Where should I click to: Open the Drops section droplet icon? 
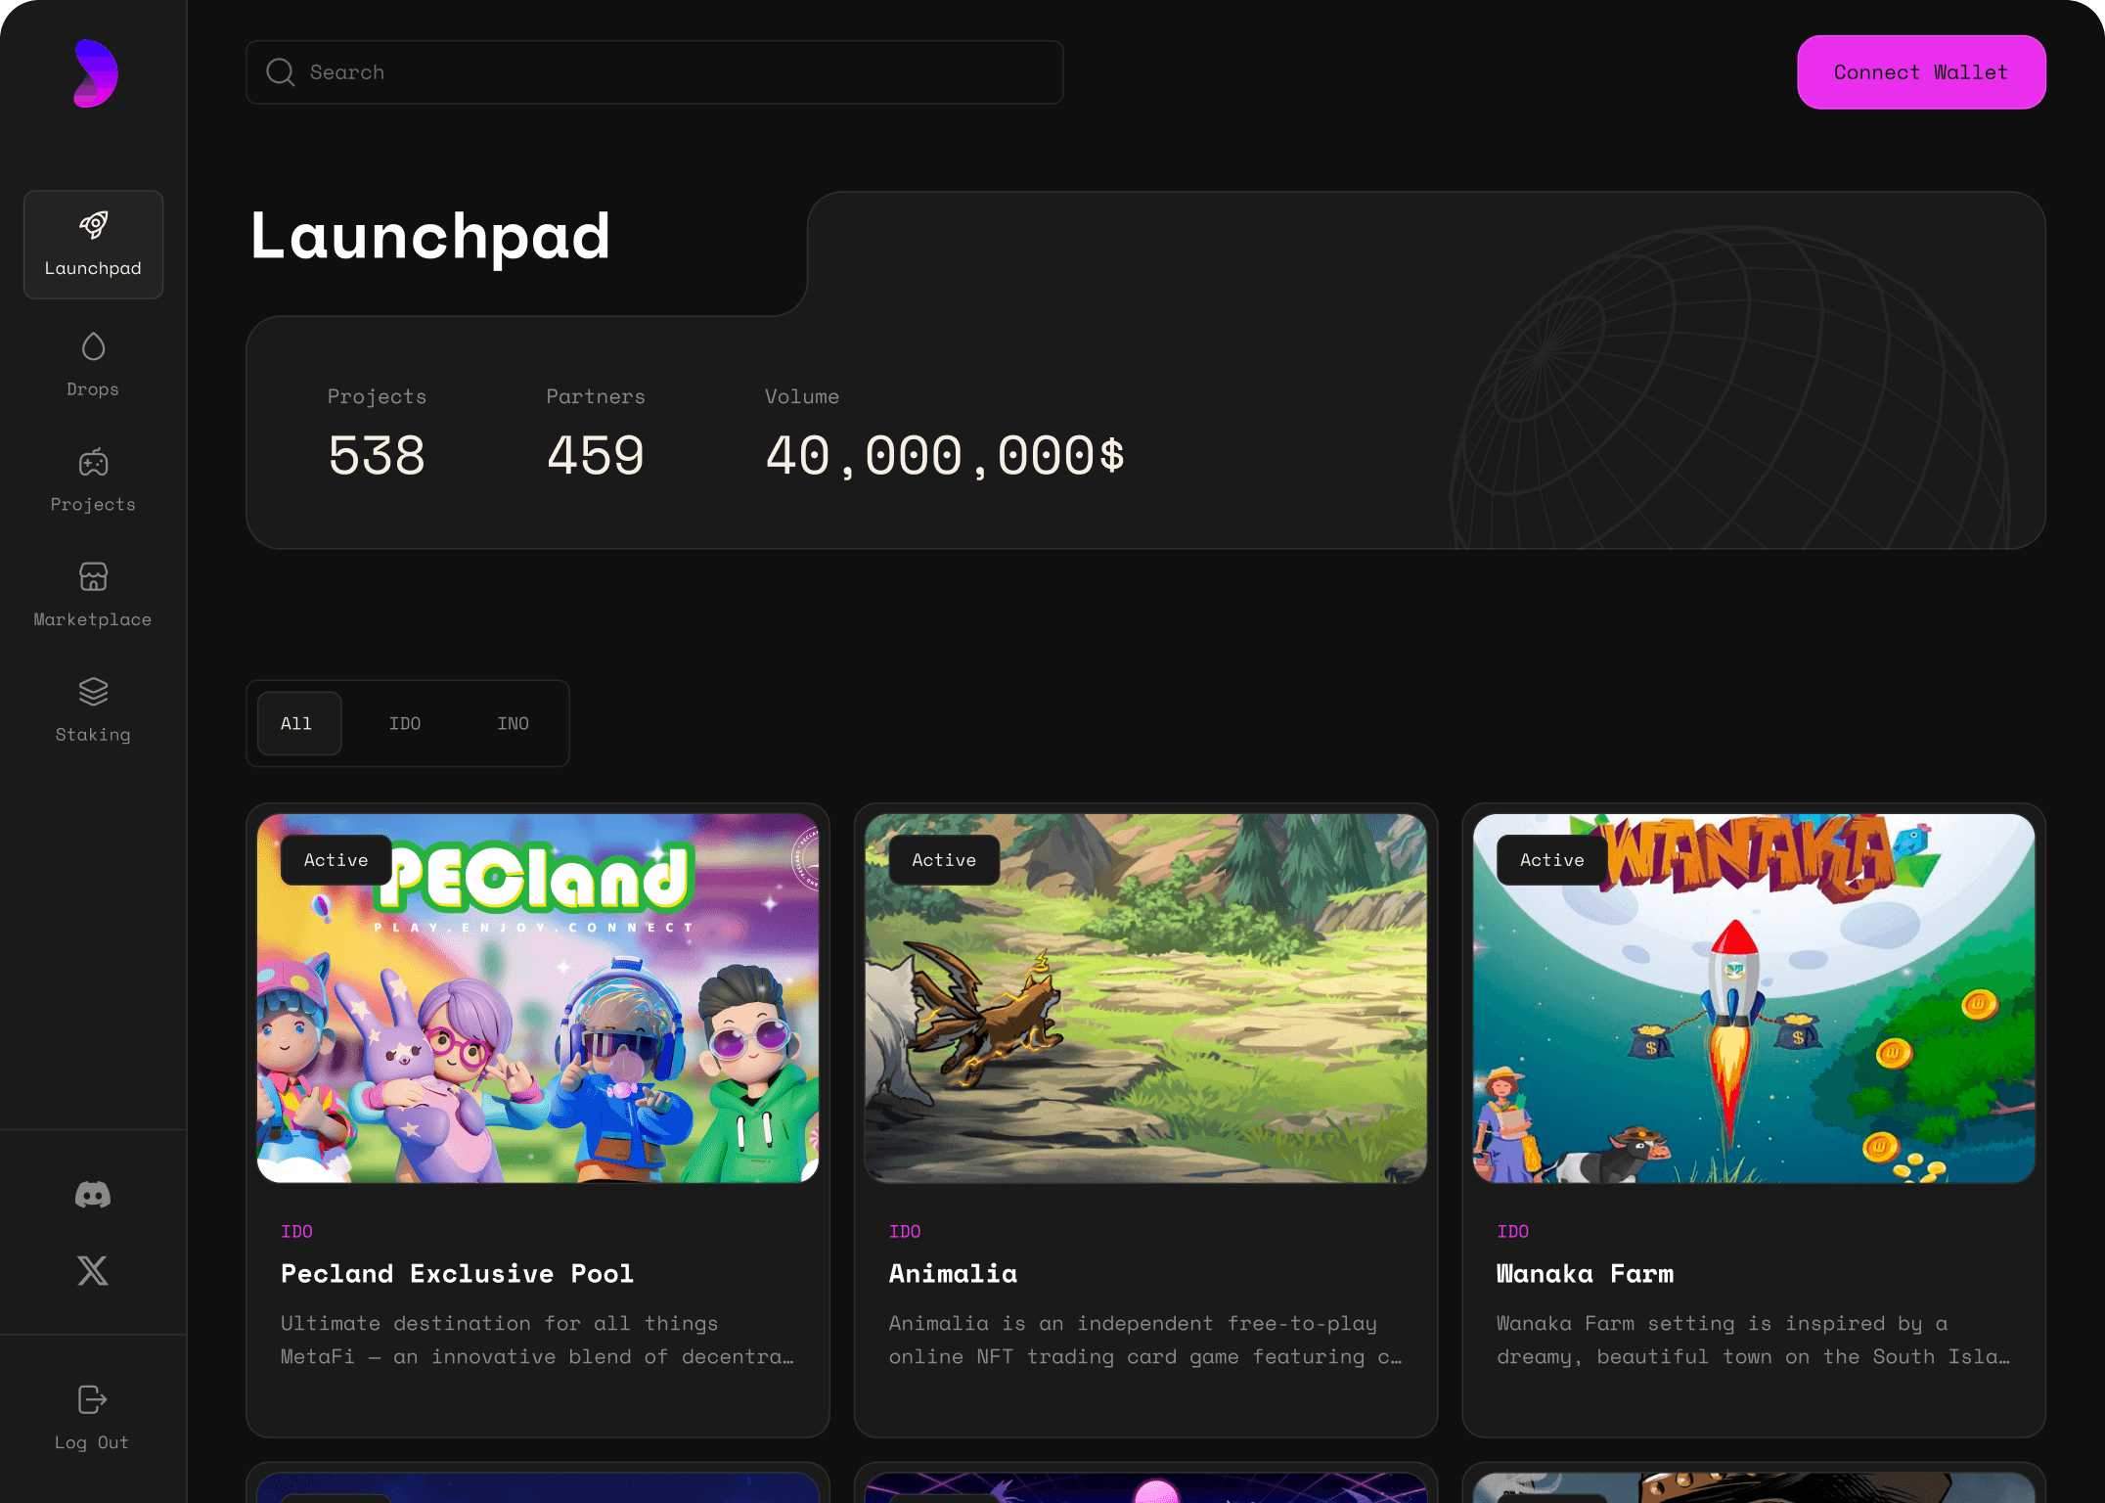click(93, 346)
